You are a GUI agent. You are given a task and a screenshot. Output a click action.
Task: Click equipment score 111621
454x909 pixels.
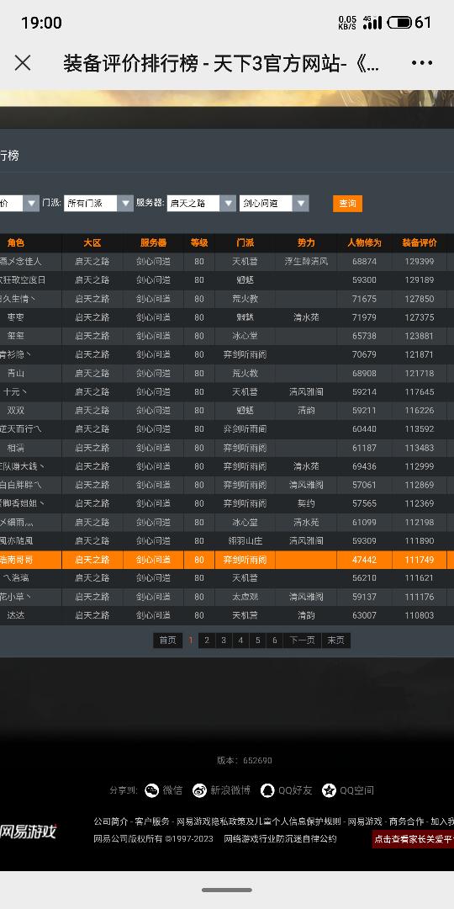point(420,578)
